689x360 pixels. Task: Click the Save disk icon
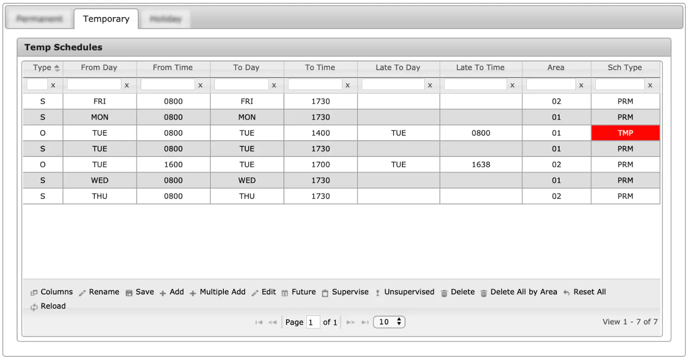pos(129,293)
